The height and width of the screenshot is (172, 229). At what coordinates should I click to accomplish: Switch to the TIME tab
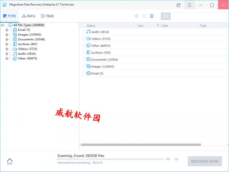pos(47,16)
